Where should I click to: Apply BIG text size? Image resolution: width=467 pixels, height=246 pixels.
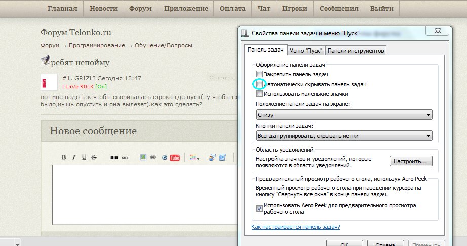tap(114, 158)
